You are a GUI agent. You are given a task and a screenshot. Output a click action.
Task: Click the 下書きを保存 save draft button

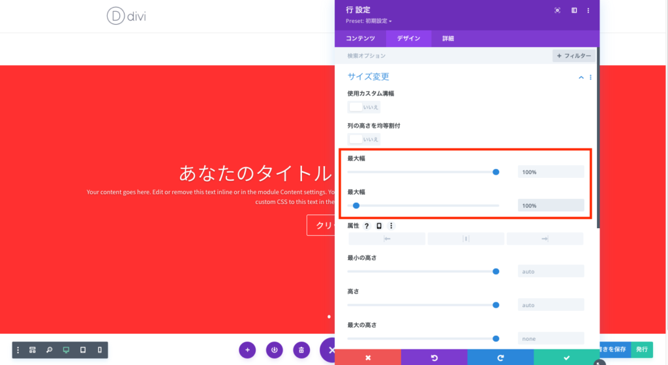[615, 349]
